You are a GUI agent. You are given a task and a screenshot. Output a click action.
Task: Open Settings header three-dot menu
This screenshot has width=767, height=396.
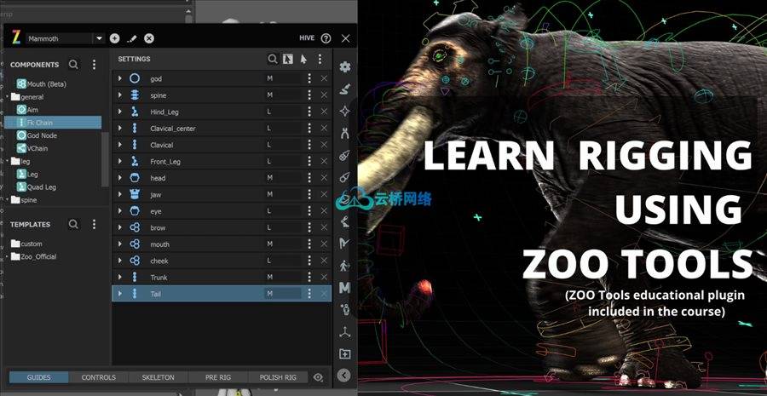[320, 59]
